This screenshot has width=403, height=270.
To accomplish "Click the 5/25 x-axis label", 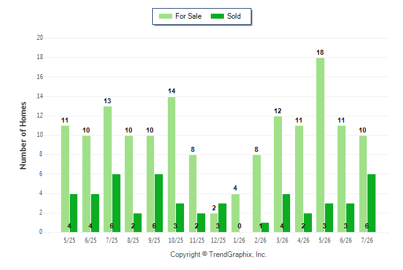I will tap(69, 240).
